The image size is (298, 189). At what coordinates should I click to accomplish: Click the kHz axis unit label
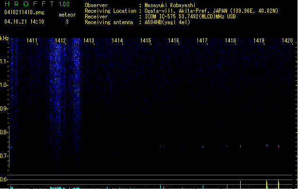(4, 38)
